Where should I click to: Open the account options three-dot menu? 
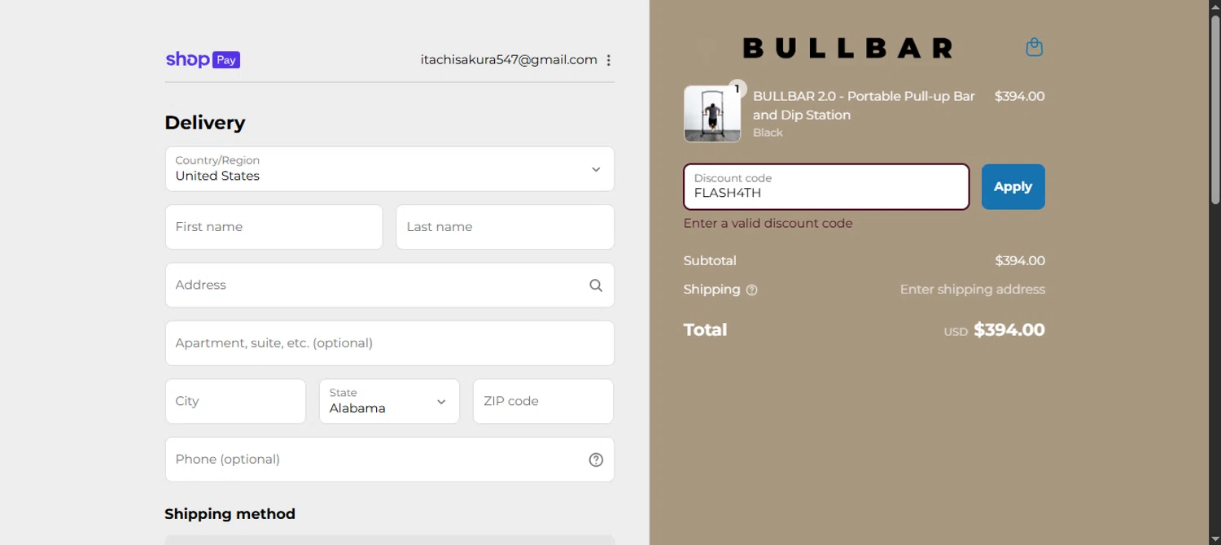[x=608, y=60]
